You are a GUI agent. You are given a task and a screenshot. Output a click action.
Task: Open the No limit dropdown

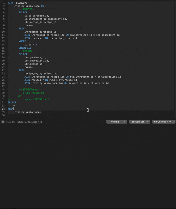click(117, 122)
